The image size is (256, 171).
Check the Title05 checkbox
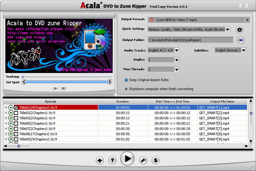[x=16, y=124]
